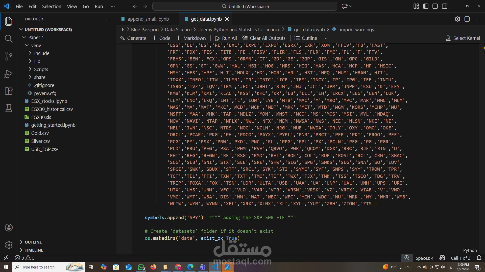
Task: Open the Source Control view
Action: click(9, 56)
